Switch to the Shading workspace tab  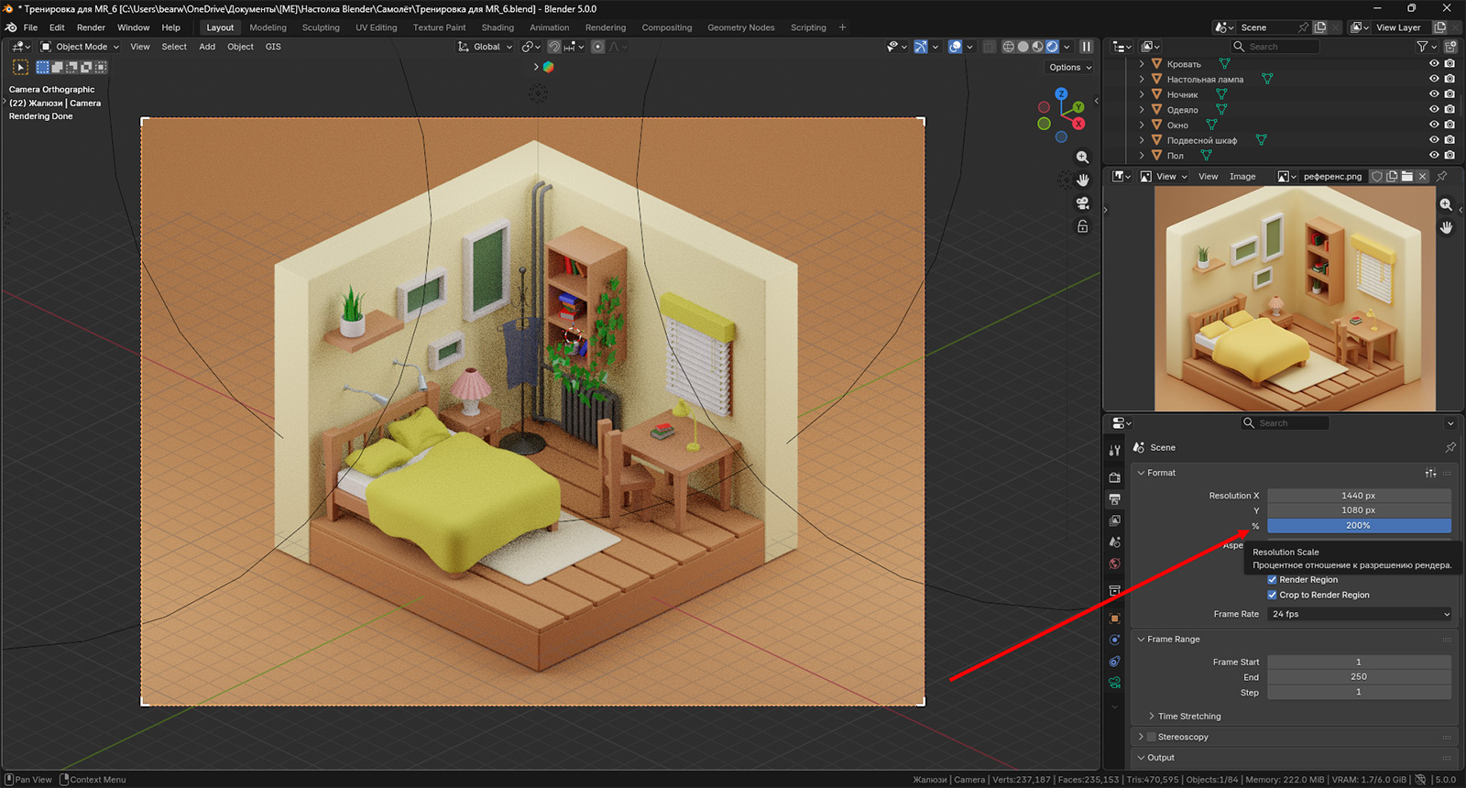498,27
